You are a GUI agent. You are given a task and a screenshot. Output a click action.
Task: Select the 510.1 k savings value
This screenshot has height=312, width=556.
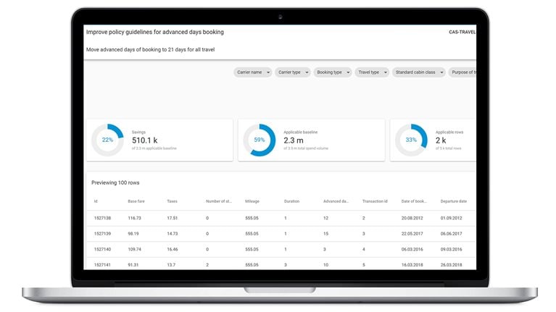pyautogui.click(x=145, y=140)
